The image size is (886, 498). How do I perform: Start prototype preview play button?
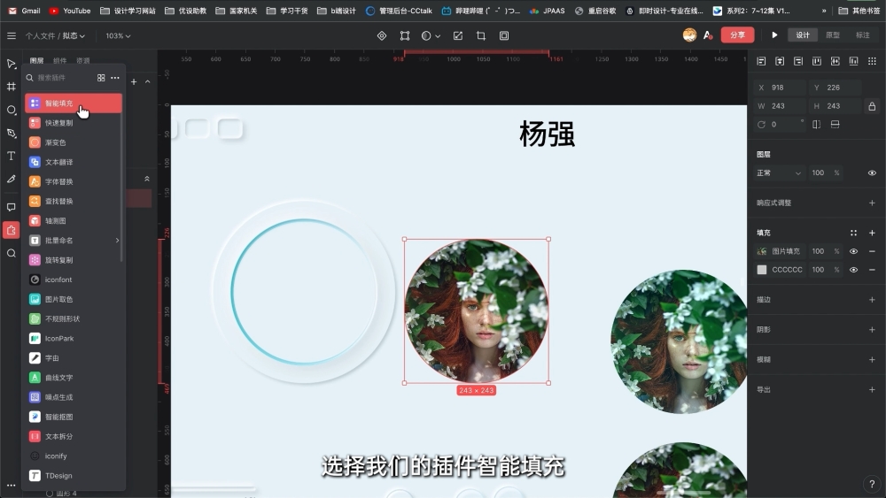click(774, 35)
